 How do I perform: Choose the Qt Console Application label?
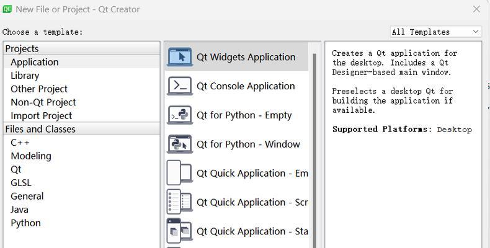coord(246,86)
